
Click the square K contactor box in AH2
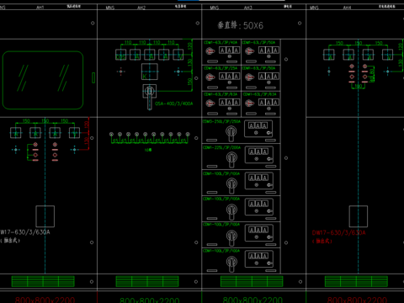click(x=150, y=72)
